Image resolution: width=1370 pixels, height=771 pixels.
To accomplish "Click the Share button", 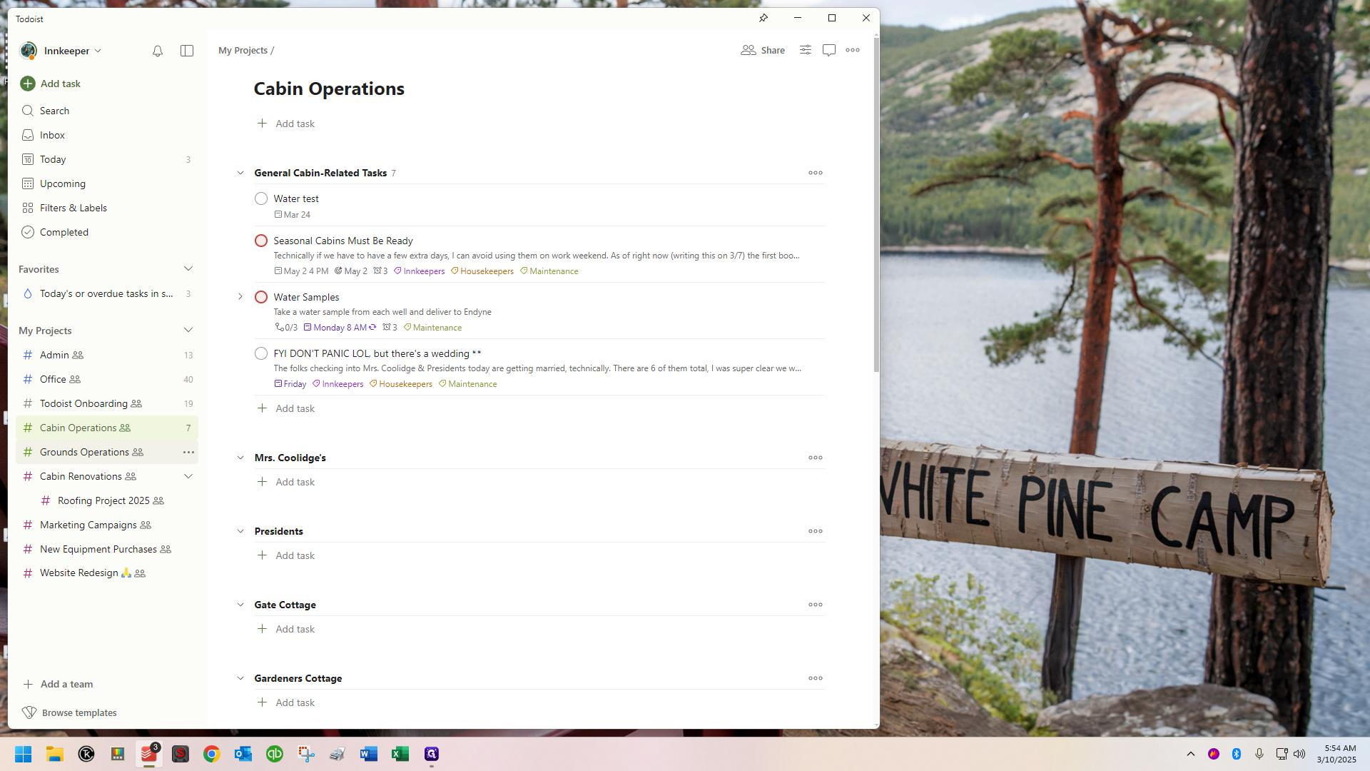I will [x=763, y=50].
